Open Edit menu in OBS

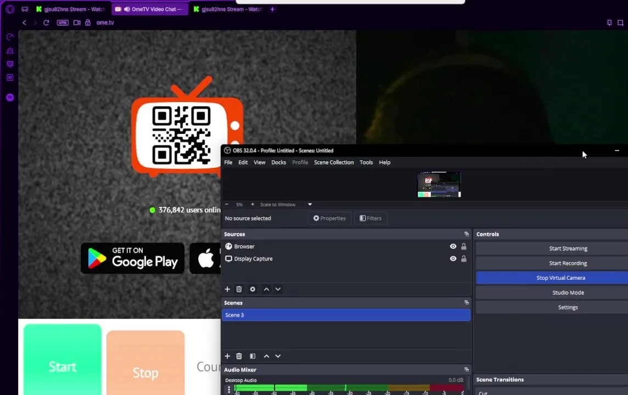point(243,162)
